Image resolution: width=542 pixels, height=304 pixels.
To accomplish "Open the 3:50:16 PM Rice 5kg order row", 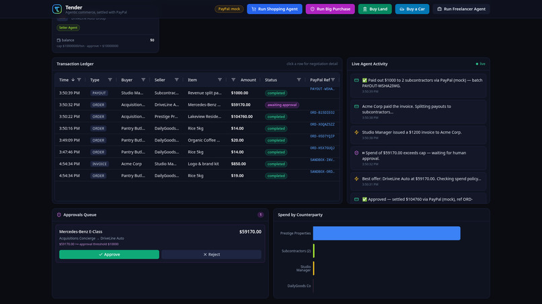I will pyautogui.click(x=197, y=128).
